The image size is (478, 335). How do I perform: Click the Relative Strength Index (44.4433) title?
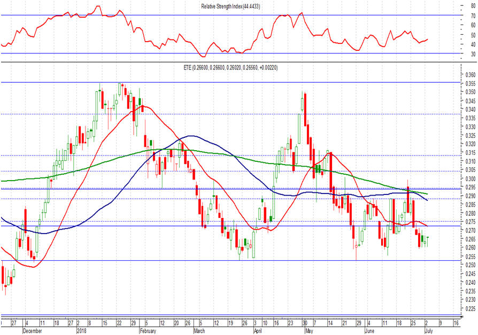click(230, 6)
